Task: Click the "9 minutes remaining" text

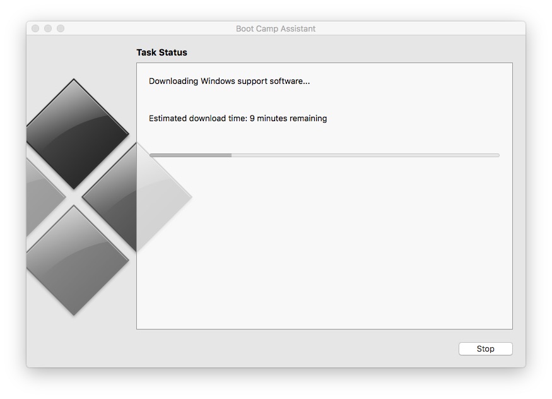Action: tap(288, 118)
